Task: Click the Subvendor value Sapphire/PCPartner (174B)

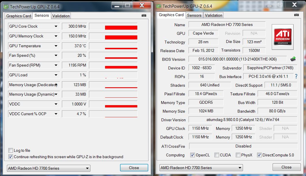Action: point(270,68)
